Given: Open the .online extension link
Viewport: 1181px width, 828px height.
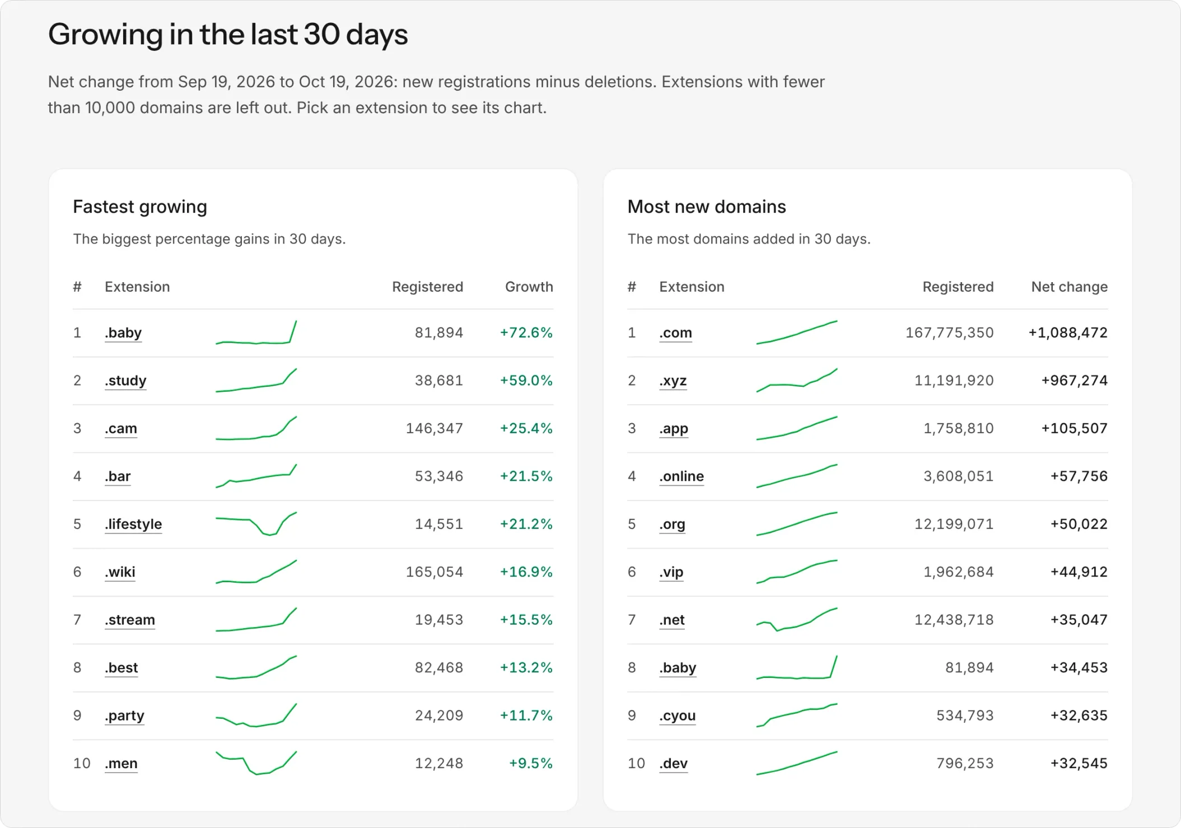Looking at the screenshot, I should pos(681,476).
